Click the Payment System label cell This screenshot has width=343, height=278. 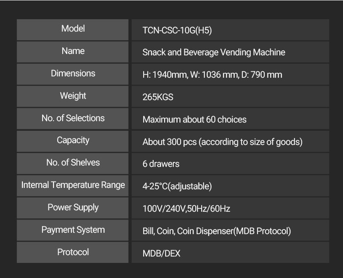click(x=73, y=230)
